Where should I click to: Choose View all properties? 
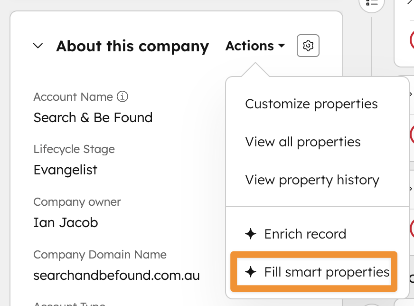302,142
